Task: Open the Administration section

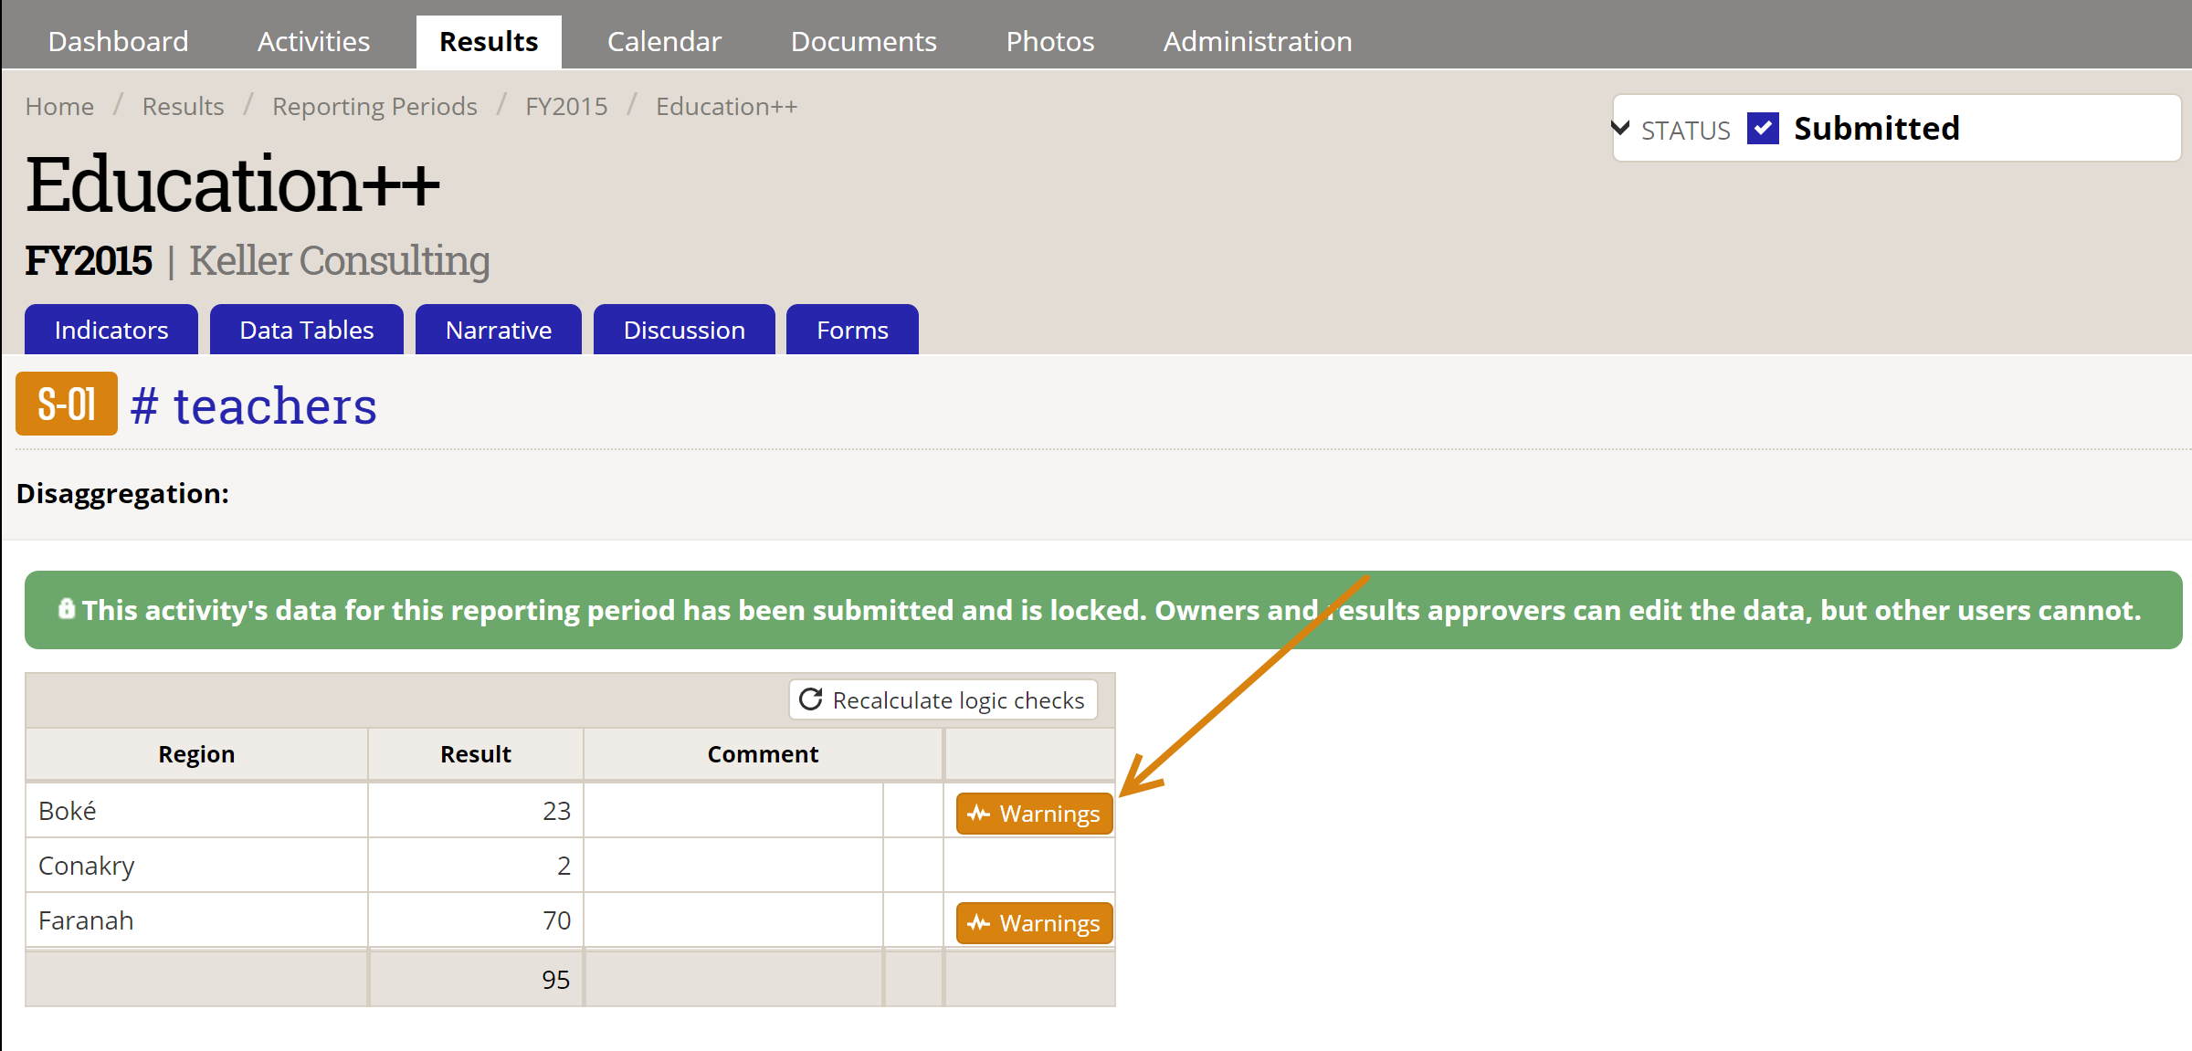Action: (x=1257, y=42)
